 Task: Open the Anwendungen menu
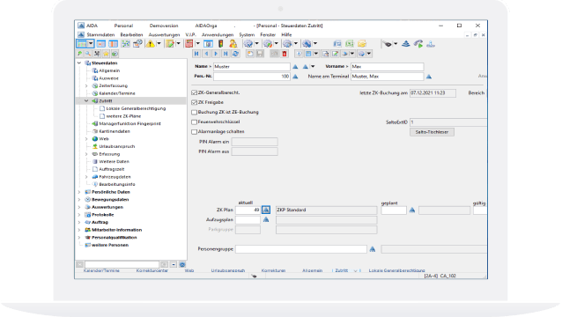pos(218,34)
